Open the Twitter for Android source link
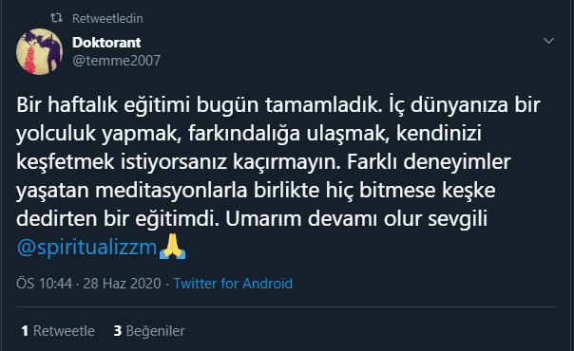Viewport: 574px width, 351px height. tap(233, 284)
